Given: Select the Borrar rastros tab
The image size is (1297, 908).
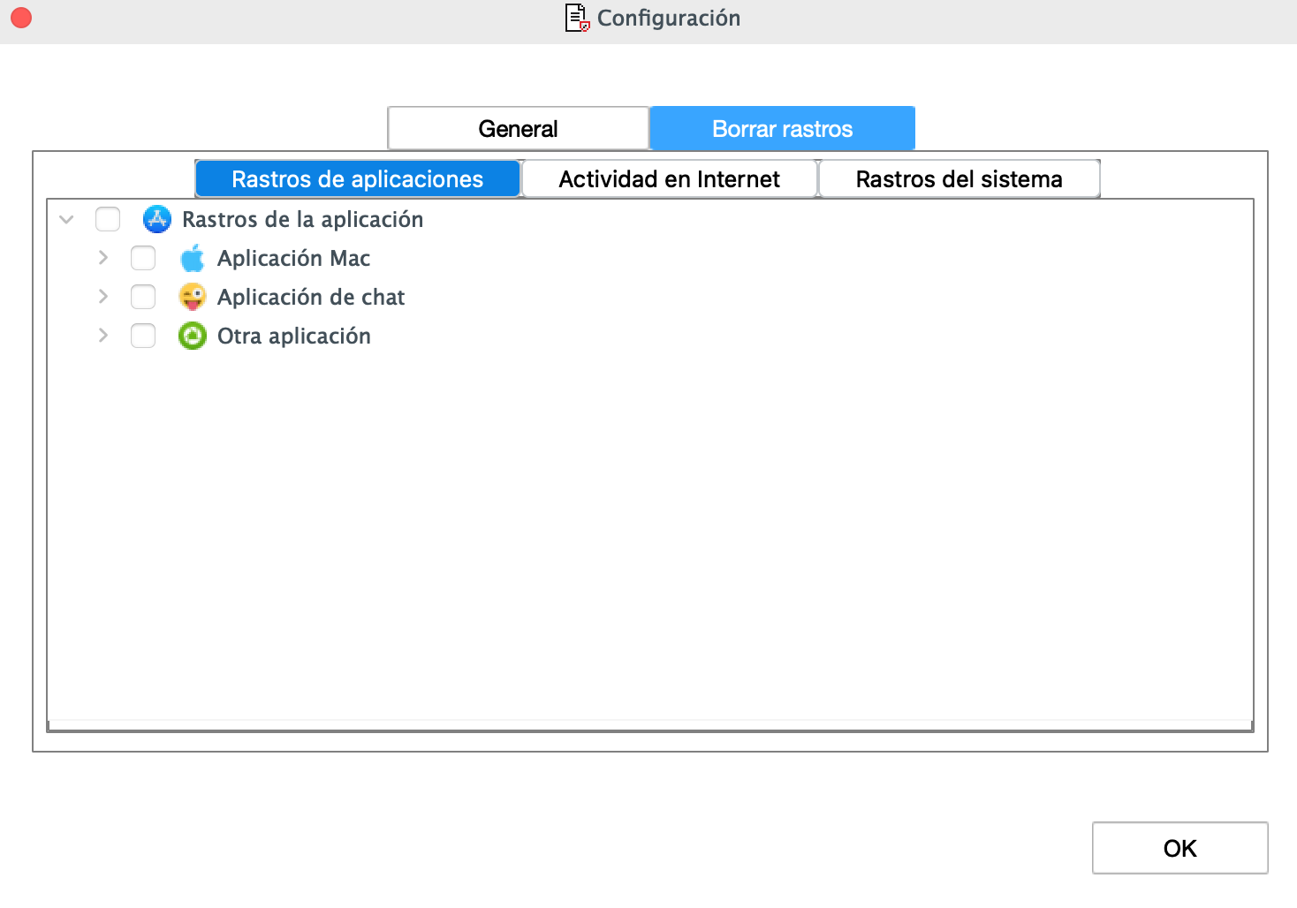Looking at the screenshot, I should [783, 129].
